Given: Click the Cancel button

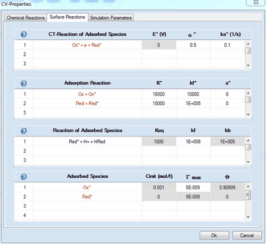Looking at the screenshot, I should click(x=247, y=235).
